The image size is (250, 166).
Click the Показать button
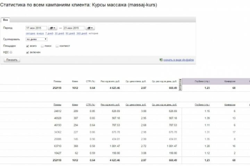click(12, 60)
